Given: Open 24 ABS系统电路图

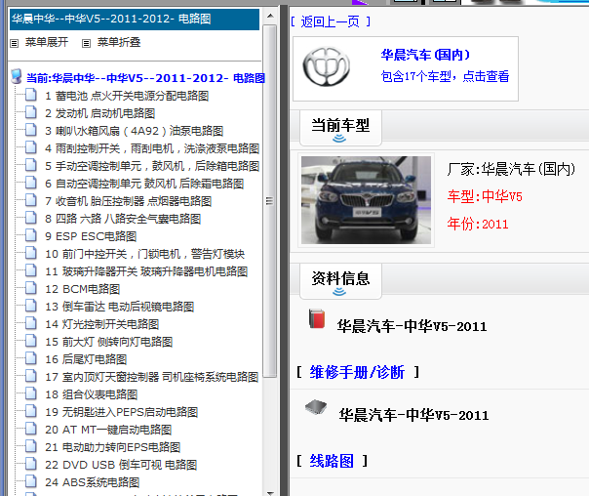Looking at the screenshot, I should pyautogui.click(x=92, y=482).
